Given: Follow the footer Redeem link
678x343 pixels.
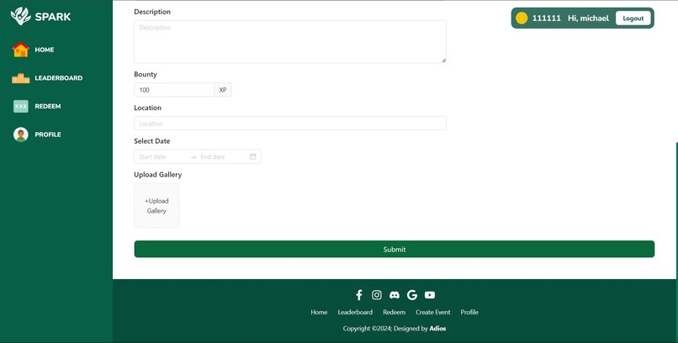Looking at the screenshot, I should click(395, 313).
